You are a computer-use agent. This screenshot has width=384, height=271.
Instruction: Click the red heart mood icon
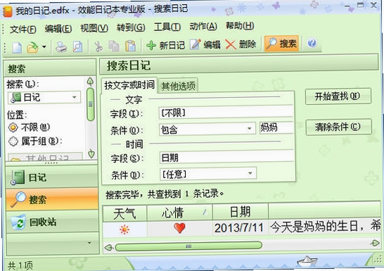pos(179,228)
